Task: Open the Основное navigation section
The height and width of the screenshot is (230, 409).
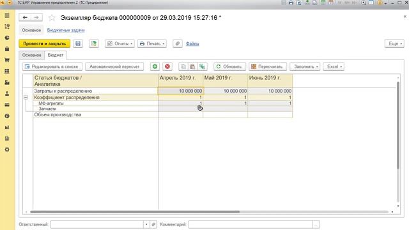Action: (x=31, y=30)
